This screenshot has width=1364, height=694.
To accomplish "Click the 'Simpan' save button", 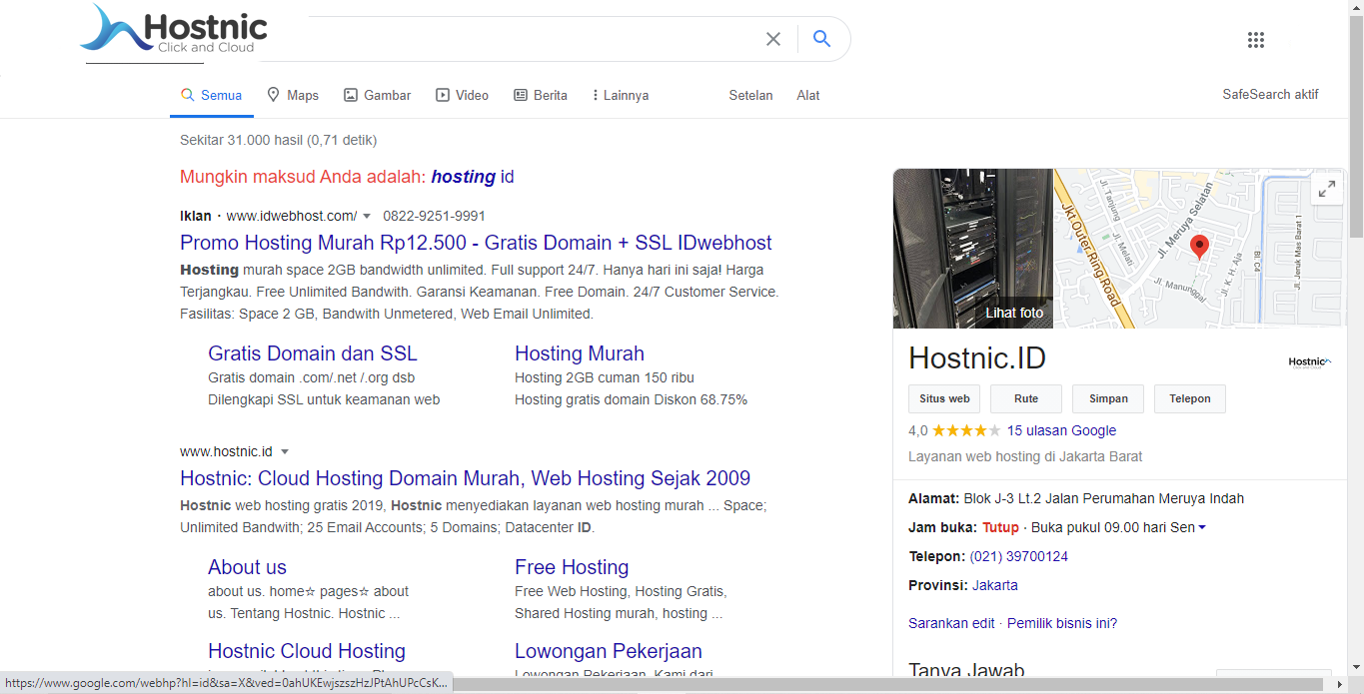I will tap(1108, 398).
